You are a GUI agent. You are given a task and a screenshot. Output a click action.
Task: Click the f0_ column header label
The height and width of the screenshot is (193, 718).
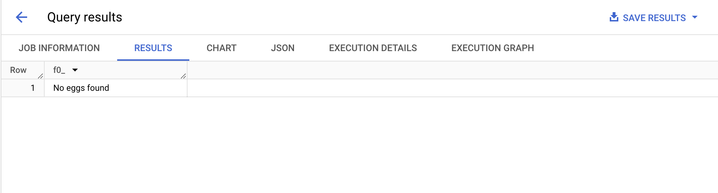[59, 70]
